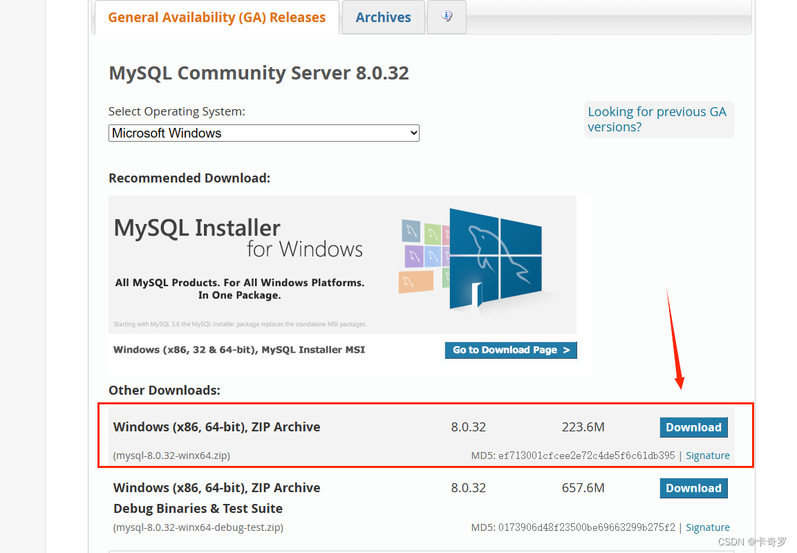This screenshot has width=797, height=553.
Task: Click the 223.6M file size value
Action: point(583,427)
